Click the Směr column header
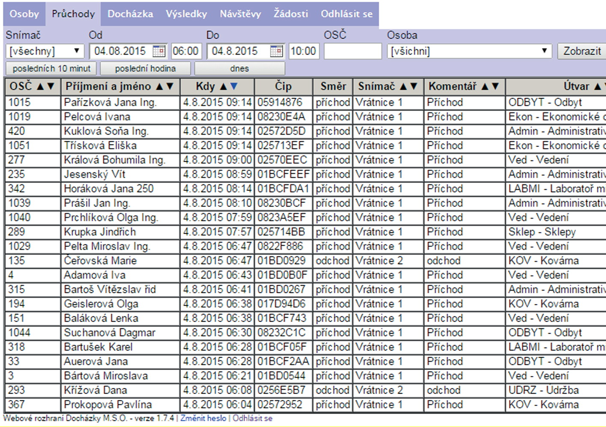The width and height of the screenshot is (606, 427). coord(333,87)
